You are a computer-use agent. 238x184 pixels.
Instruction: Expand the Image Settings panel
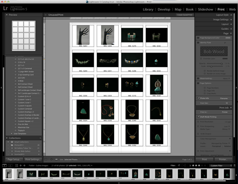click(x=231, y=19)
